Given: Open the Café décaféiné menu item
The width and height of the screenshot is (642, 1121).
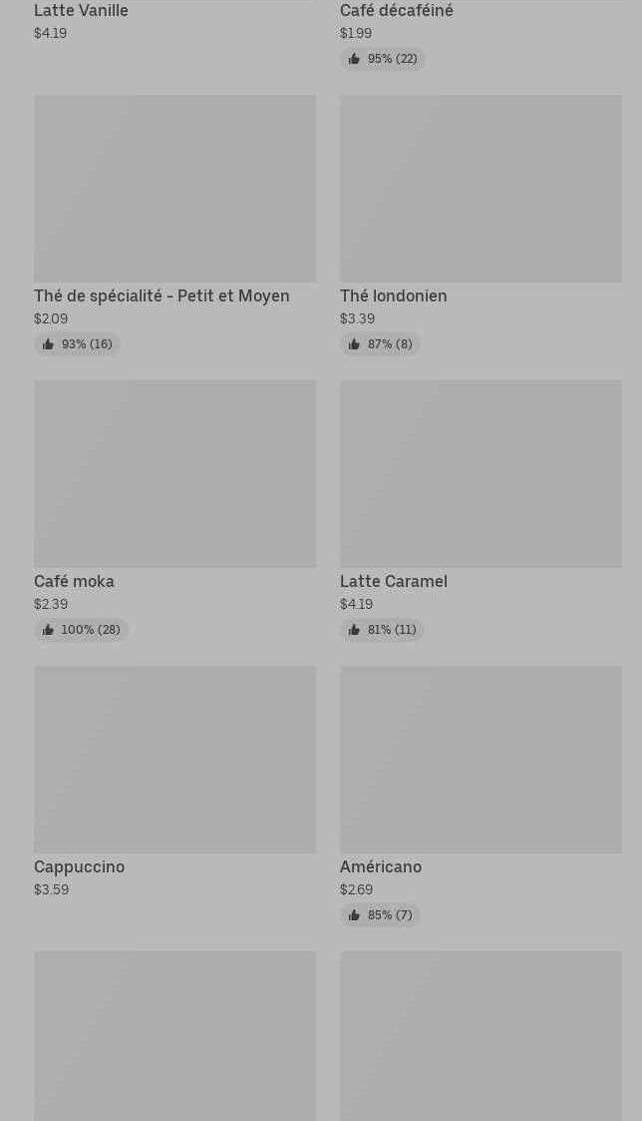Looking at the screenshot, I should (397, 11).
